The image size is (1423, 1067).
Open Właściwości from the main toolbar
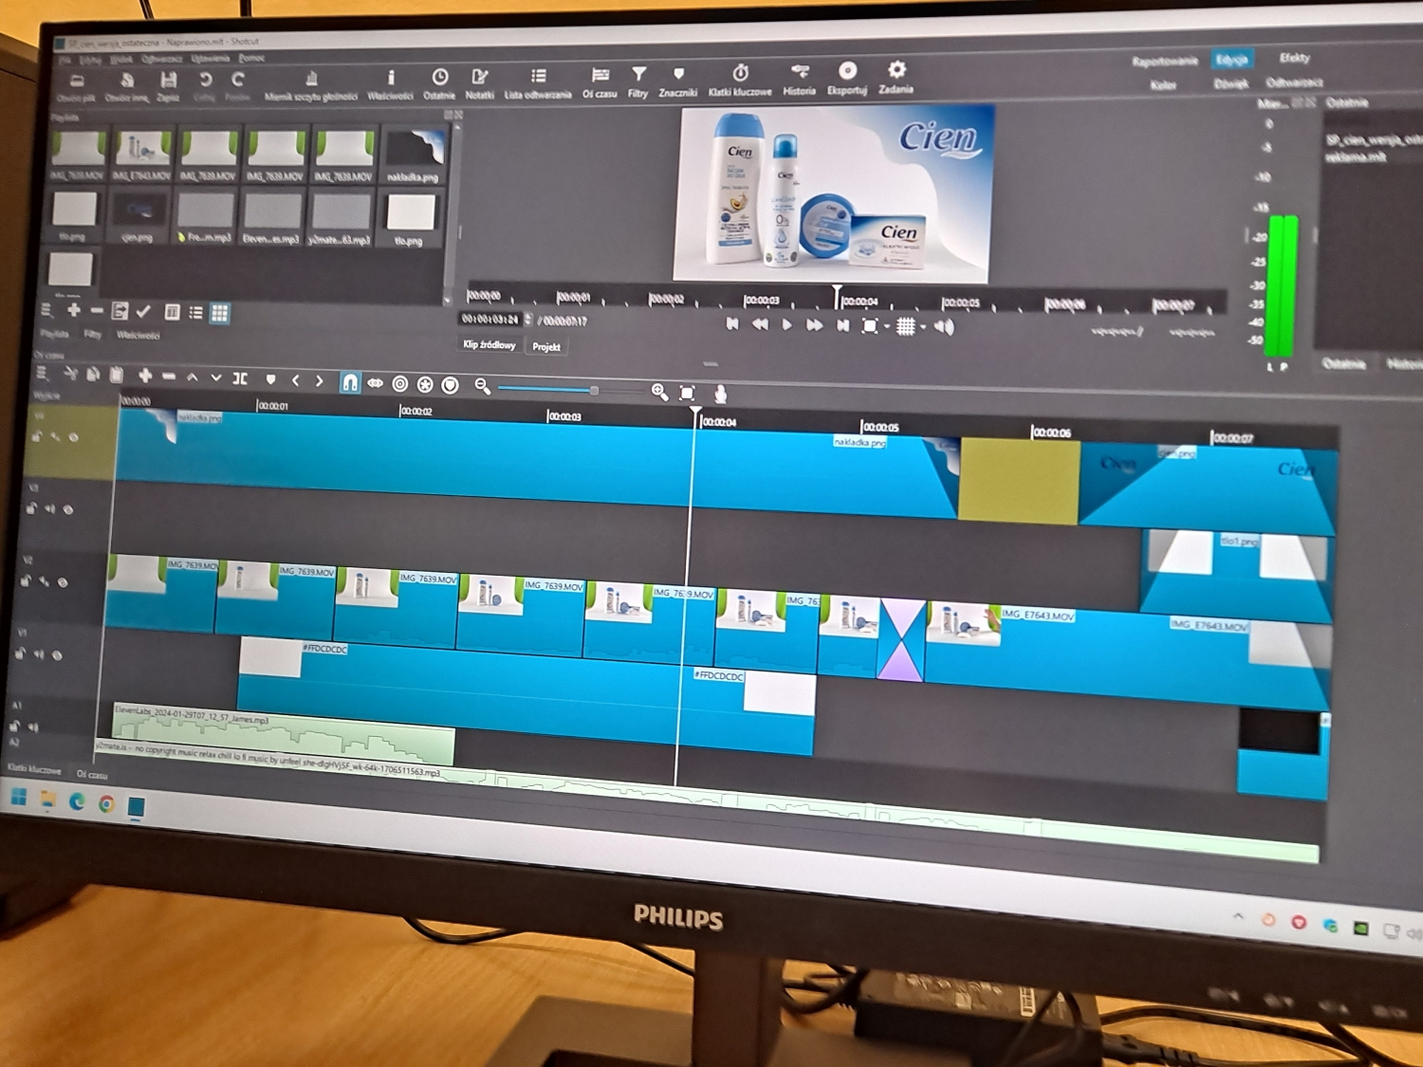click(390, 84)
